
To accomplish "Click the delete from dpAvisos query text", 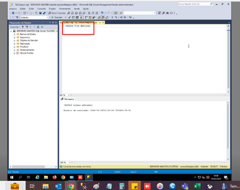I will coord(78,26).
